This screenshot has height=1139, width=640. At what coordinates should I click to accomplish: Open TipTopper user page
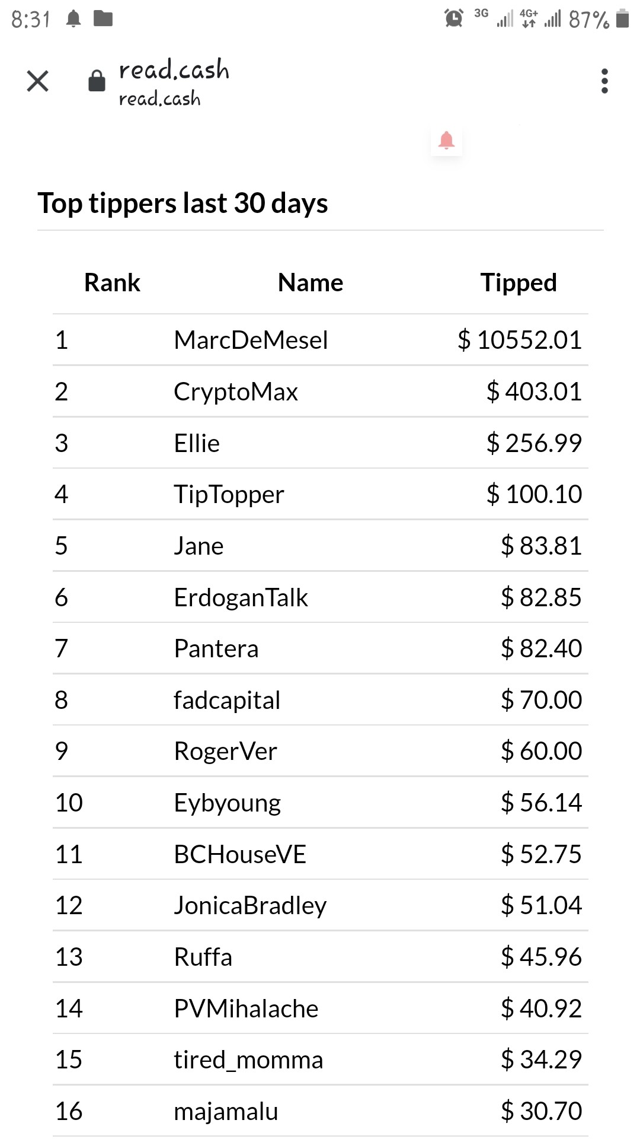229,495
